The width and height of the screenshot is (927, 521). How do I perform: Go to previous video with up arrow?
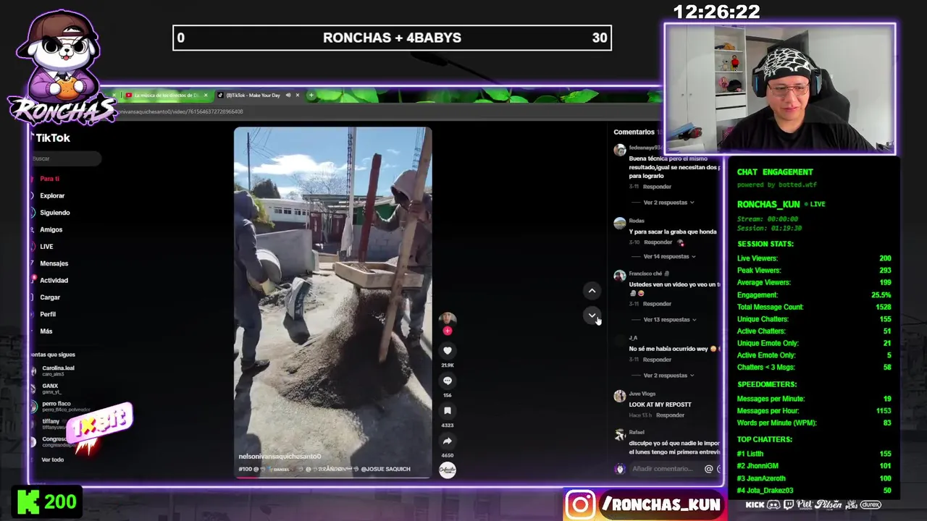coord(592,291)
